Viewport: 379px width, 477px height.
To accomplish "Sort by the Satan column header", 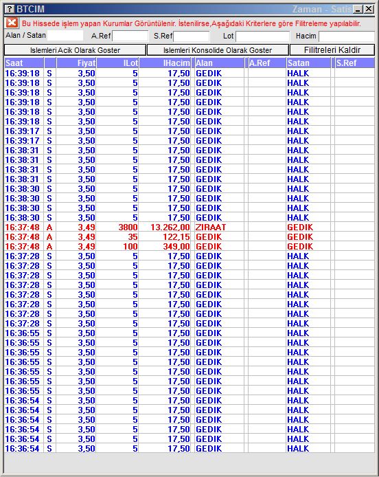I will pyautogui.click(x=308, y=63).
